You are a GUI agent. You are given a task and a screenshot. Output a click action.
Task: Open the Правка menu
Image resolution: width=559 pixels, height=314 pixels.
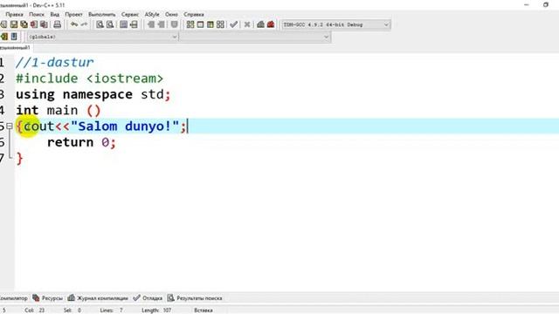[x=14, y=15]
